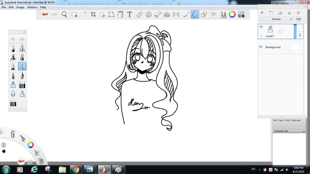
Task: Open the Help menu
Action: pyautogui.click(x=43, y=7)
